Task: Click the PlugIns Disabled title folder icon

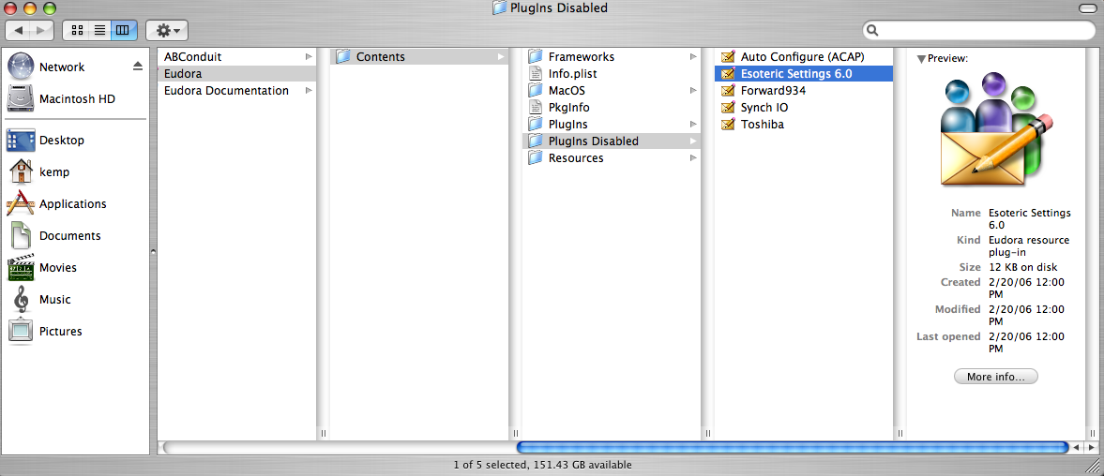Action: tap(499, 8)
